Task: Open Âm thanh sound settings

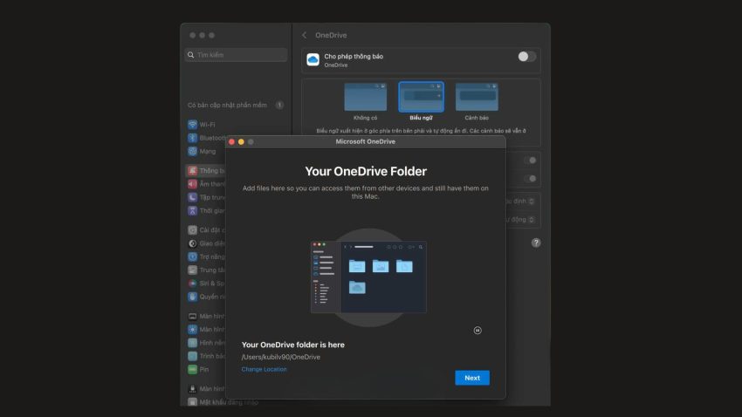Action: click(206, 184)
